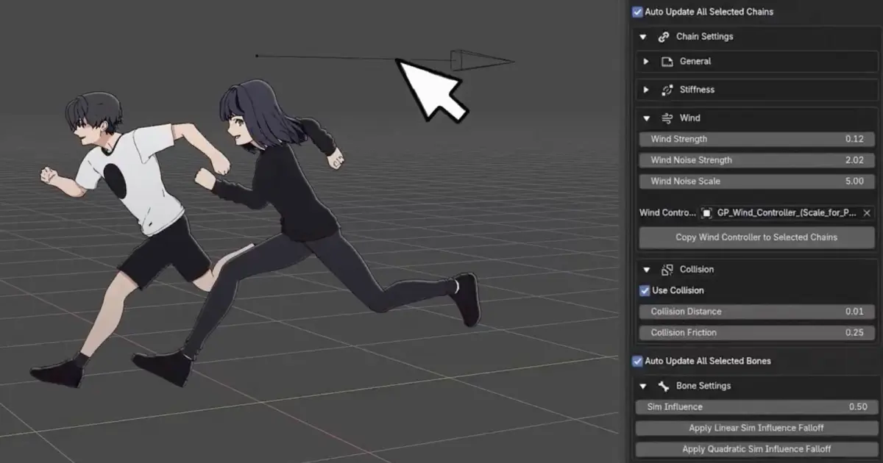Collapse the Chain Settings panel arrow
883x463 pixels.
click(642, 37)
